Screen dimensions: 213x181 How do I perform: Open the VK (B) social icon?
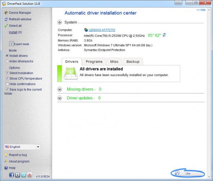point(17,175)
